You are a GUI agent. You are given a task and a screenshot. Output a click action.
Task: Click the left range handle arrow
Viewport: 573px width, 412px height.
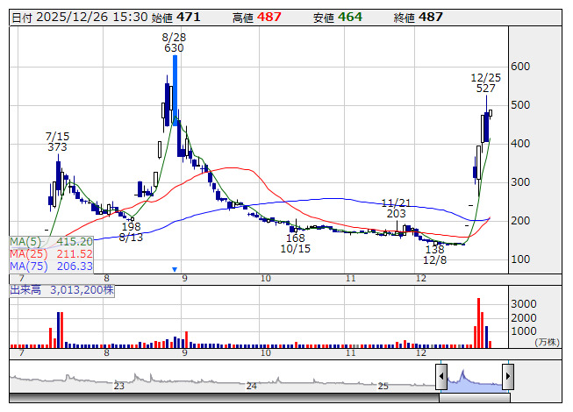pyautogui.click(x=442, y=376)
